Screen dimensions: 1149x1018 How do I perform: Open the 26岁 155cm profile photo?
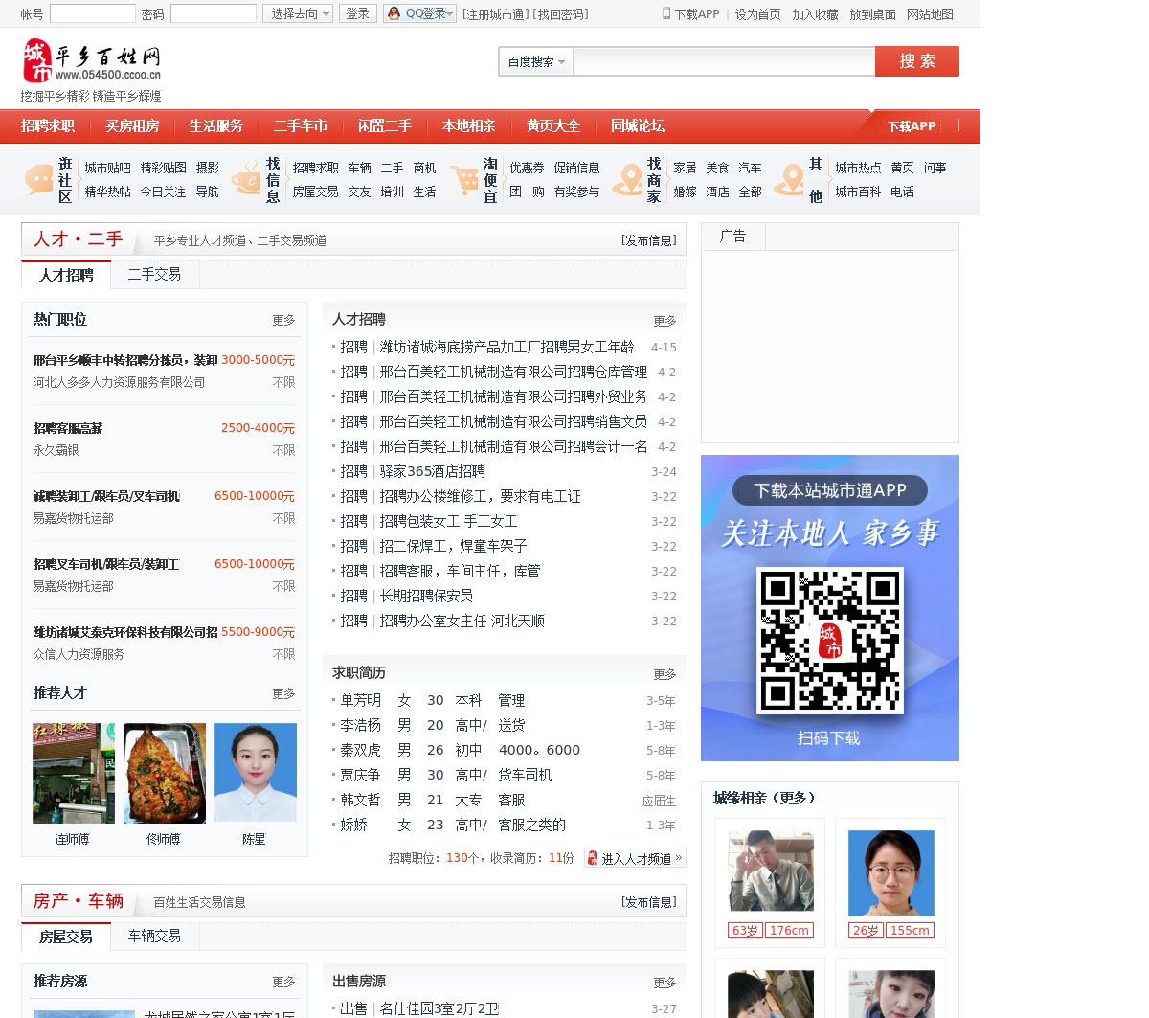[x=890, y=872]
